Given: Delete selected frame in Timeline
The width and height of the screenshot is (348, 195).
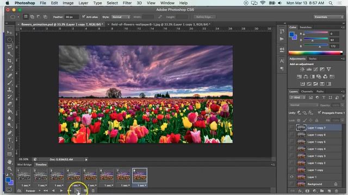Looking at the screenshot, I should [93, 191].
